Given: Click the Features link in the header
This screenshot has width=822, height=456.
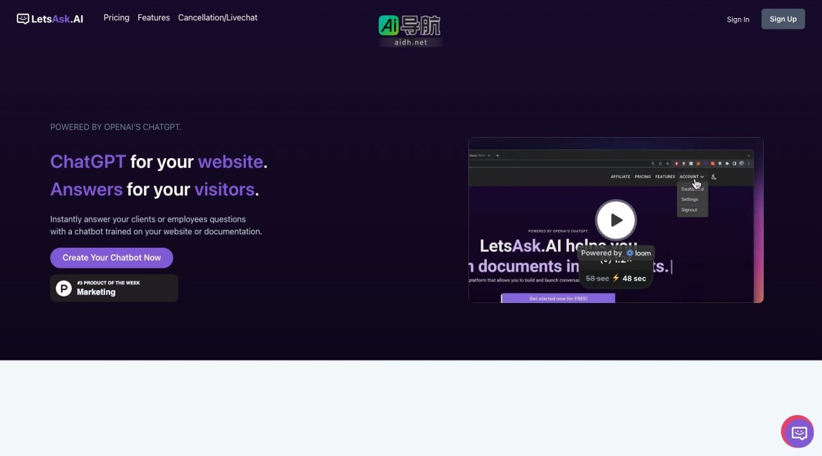Looking at the screenshot, I should (x=153, y=17).
